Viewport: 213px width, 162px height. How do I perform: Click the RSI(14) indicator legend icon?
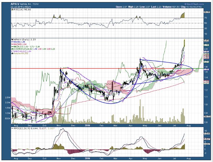[x=12, y=9]
